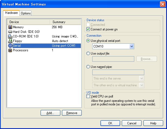Viewport: 167px width, 129px height.
Task: Click the OK button
Action: pos(110,123)
